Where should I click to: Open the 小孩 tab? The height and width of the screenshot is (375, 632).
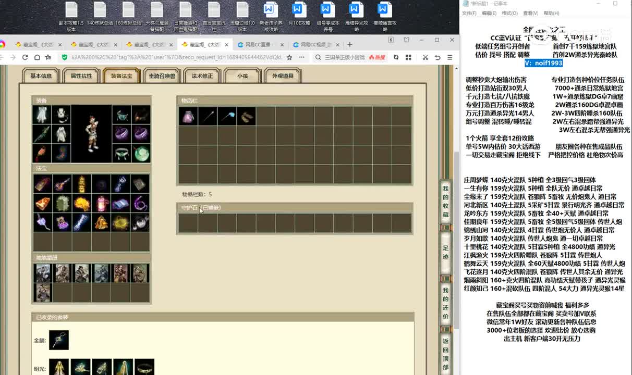coord(242,76)
